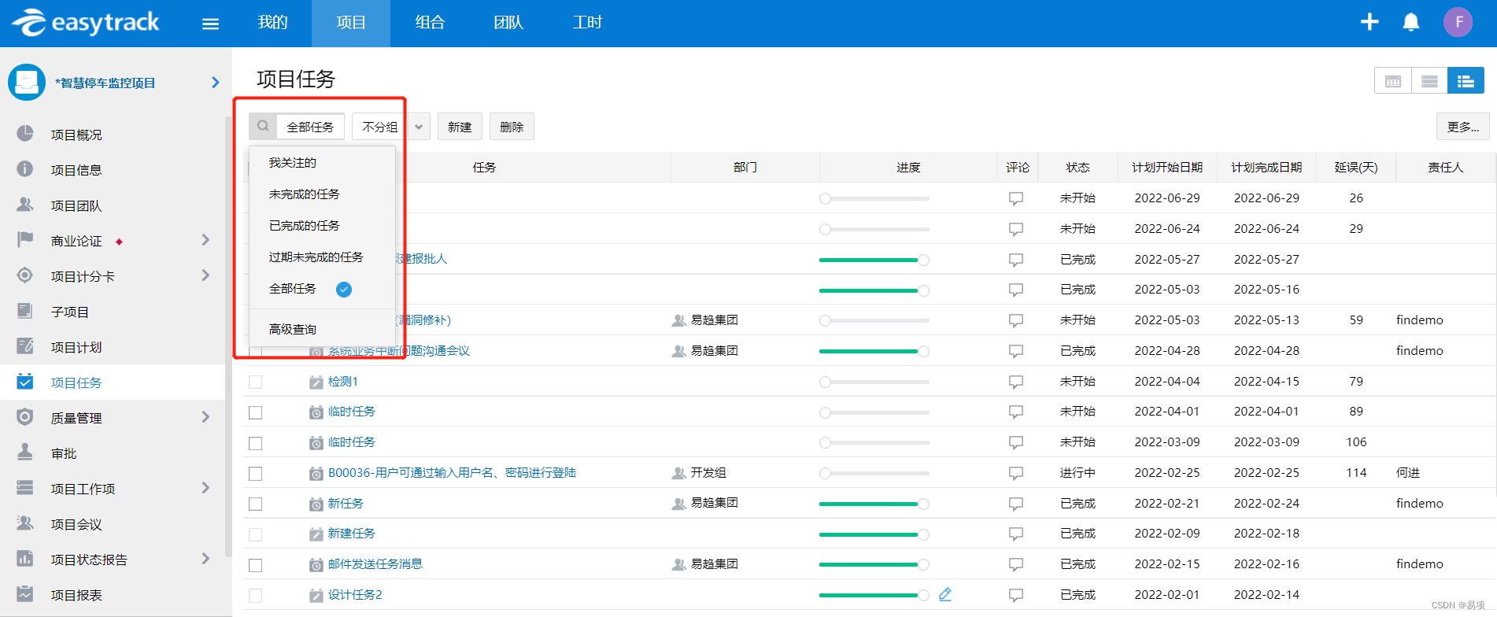This screenshot has height=617, width=1497.
Task: Click comment icon on B00036 task row
Action: point(1016,473)
